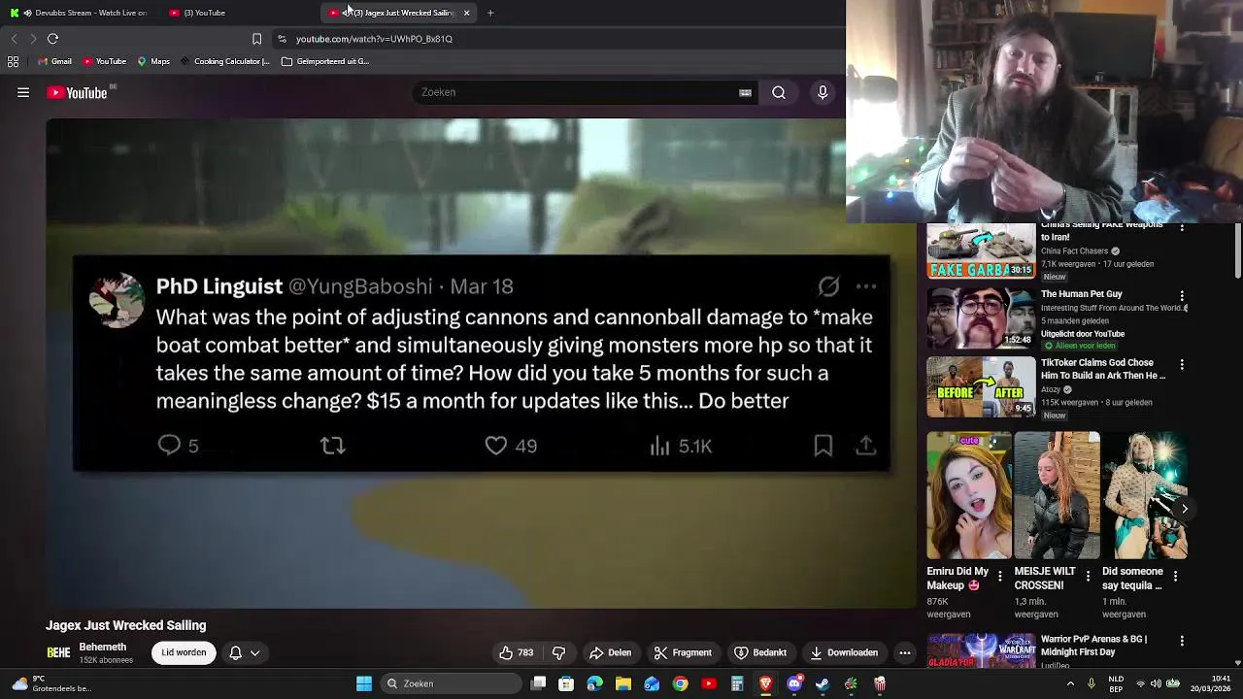Like the video with 783 likes
Screen dimensions: 1243x699
[x=516, y=652]
